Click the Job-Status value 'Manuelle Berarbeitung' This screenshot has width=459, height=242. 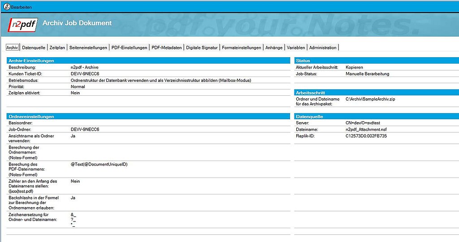[368, 74]
